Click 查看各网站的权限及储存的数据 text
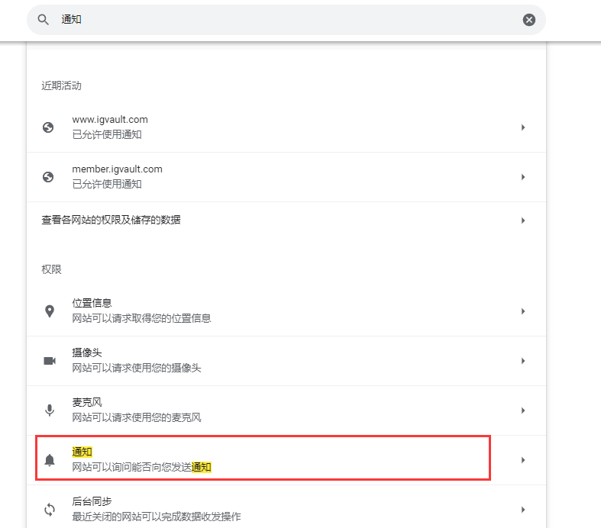 coord(111,220)
